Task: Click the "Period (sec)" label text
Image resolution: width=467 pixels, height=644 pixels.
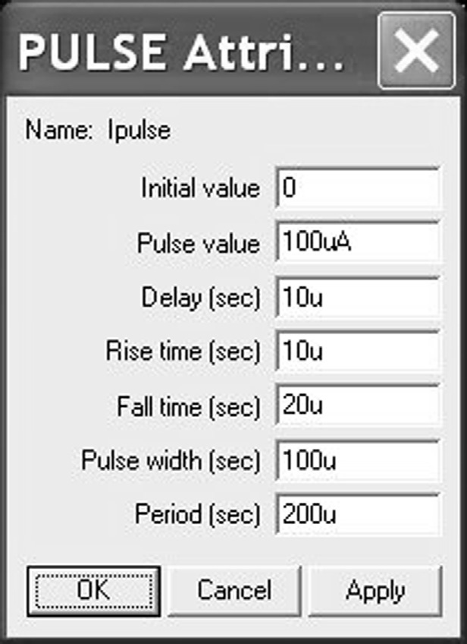Action: click(197, 515)
